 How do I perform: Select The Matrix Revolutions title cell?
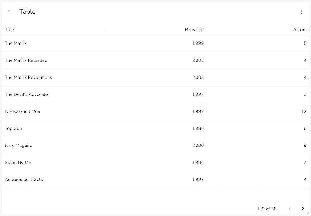click(53, 78)
